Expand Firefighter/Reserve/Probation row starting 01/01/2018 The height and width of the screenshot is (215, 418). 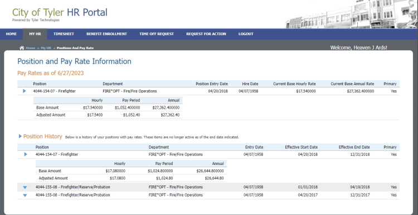point(25,187)
